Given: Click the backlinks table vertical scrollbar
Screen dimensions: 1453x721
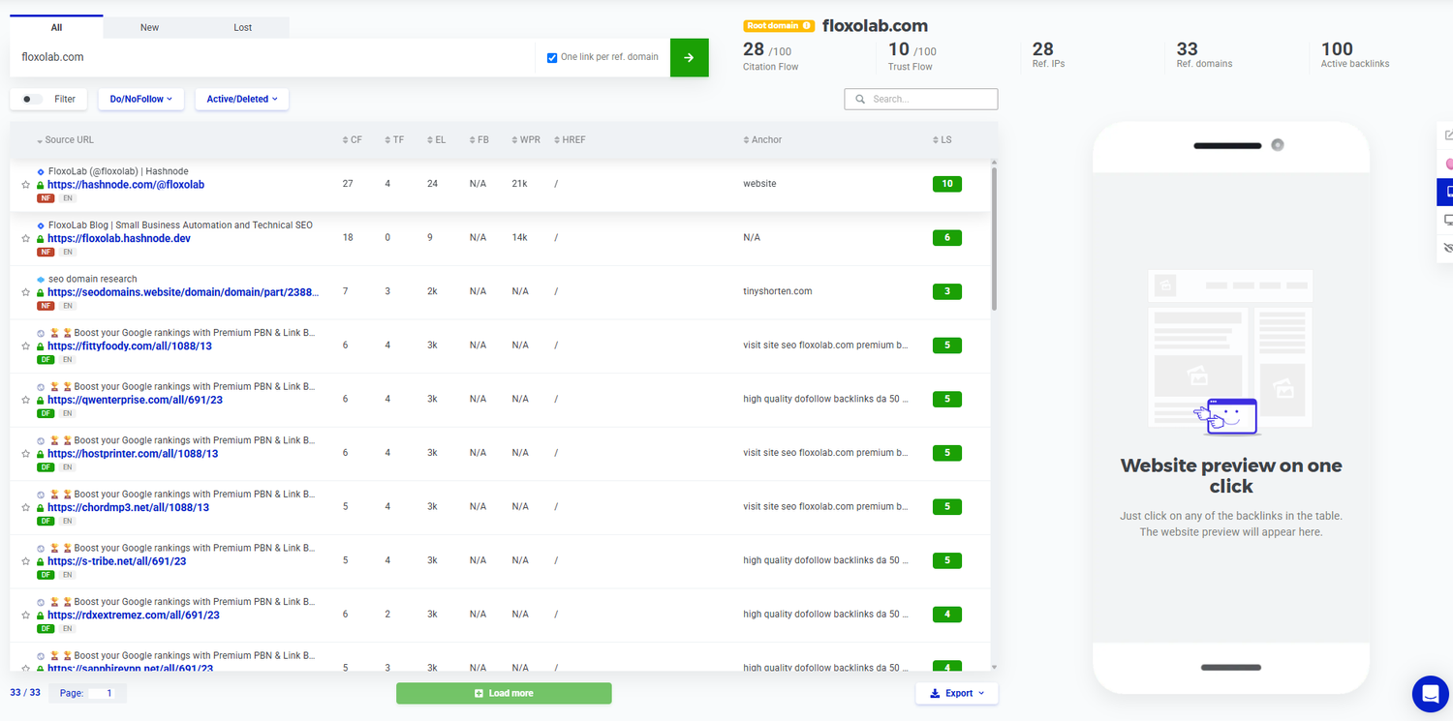Looking at the screenshot, I should 994,238.
